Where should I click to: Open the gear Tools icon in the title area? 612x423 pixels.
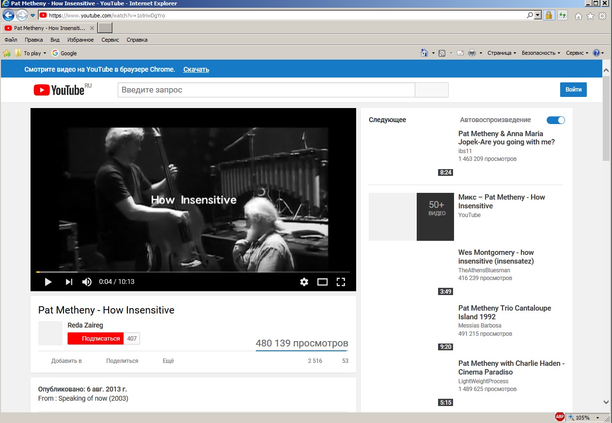point(602,16)
